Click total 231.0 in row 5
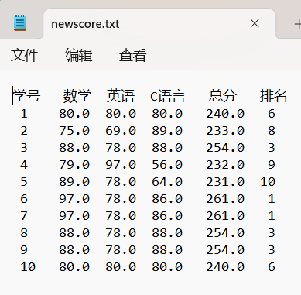This screenshot has width=301, height=295. [x=225, y=182]
